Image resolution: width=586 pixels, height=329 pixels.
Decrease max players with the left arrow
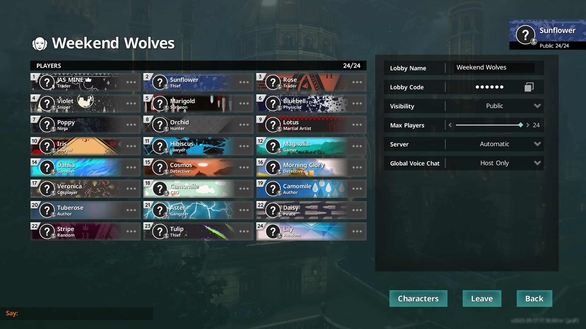point(450,125)
